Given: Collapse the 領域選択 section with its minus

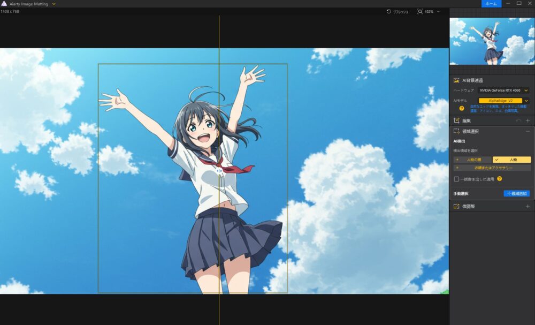Looking at the screenshot, I should (528, 131).
